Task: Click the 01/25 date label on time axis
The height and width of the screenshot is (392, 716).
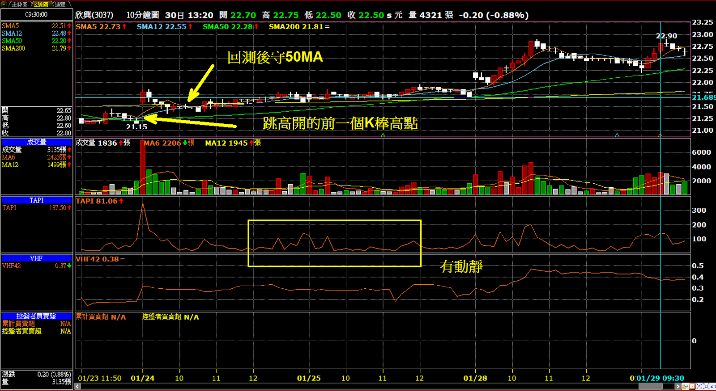Action: [x=309, y=378]
